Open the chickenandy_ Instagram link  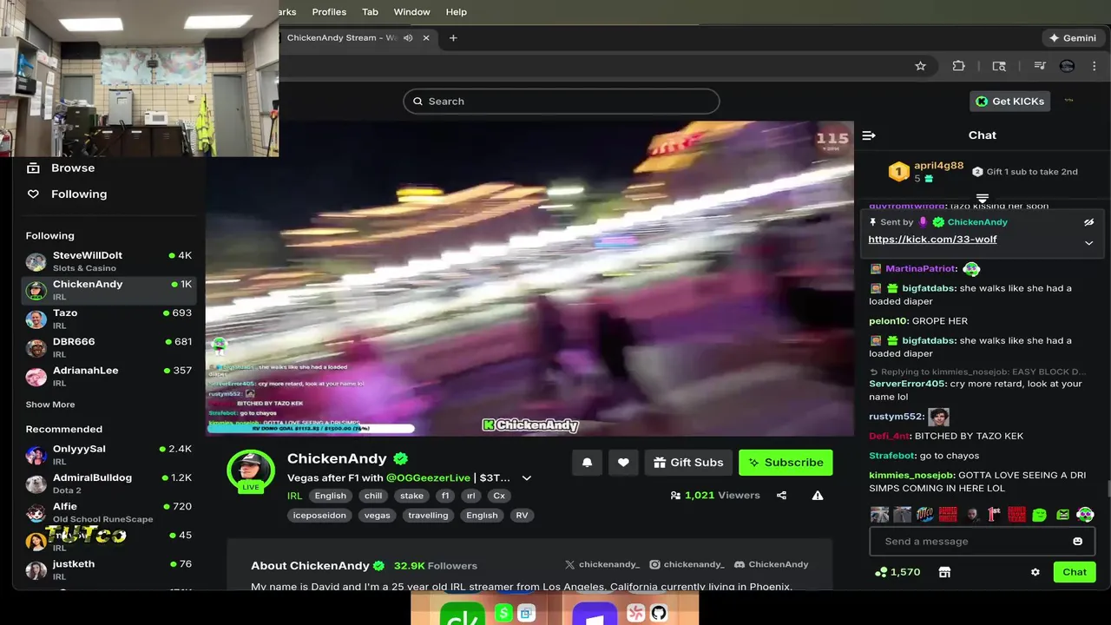687,564
